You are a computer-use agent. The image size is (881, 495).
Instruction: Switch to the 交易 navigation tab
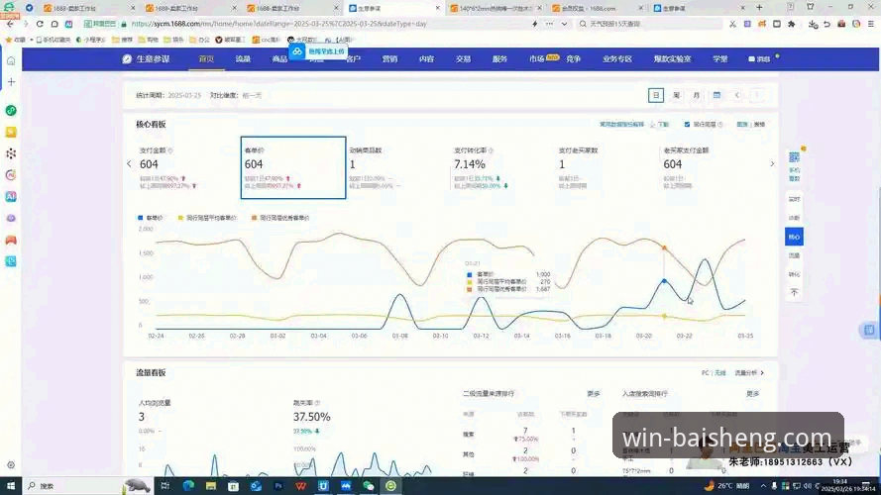click(x=463, y=59)
